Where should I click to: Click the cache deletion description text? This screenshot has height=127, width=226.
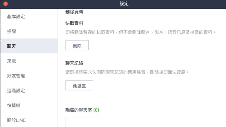pos(141,32)
